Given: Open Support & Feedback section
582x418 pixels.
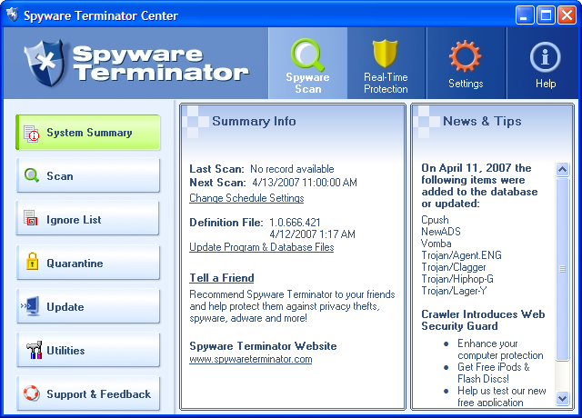Looking at the screenshot, I should pyautogui.click(x=88, y=393).
